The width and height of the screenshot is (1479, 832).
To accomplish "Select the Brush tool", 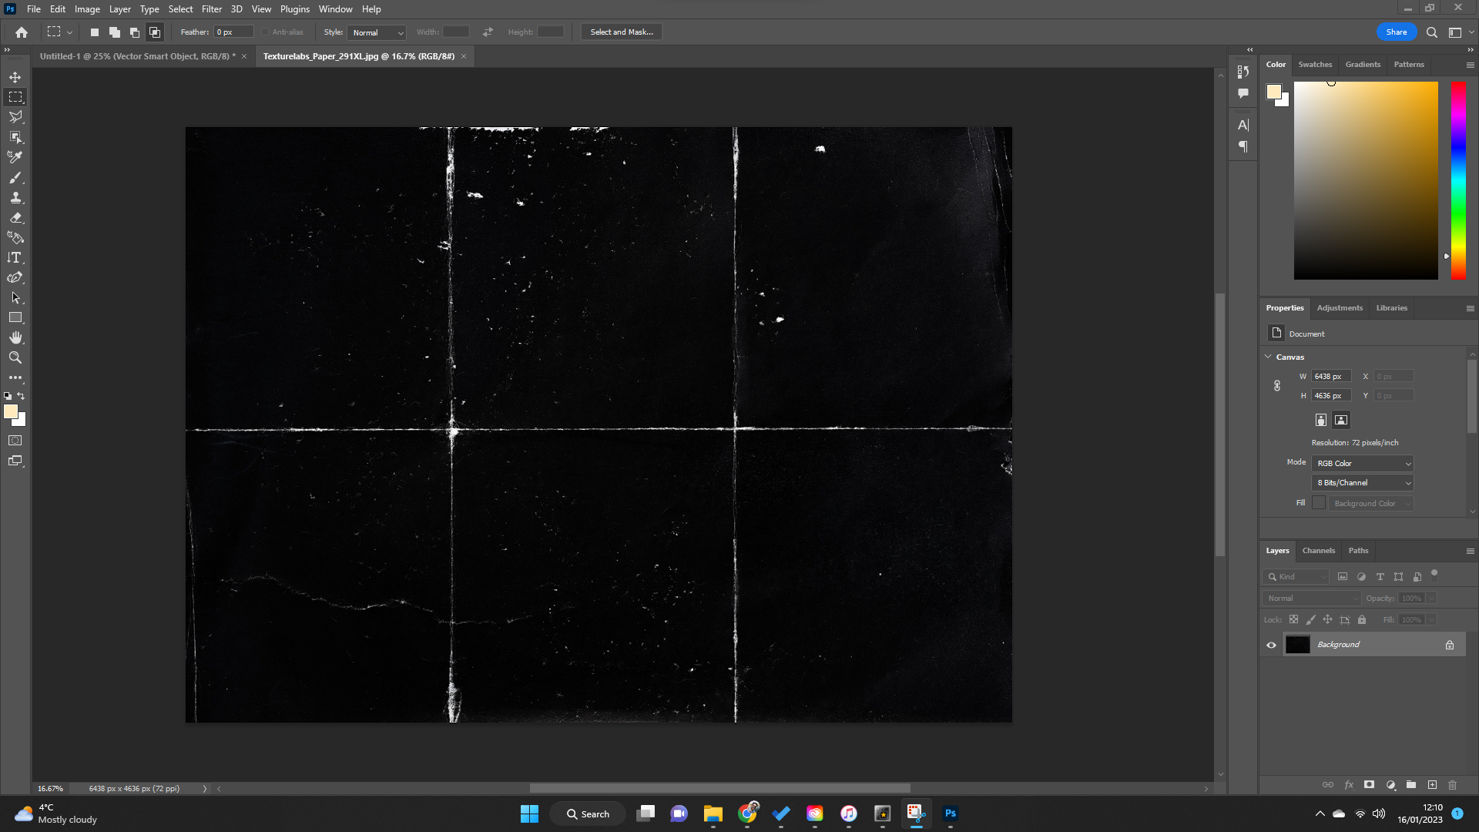I will pos(15,177).
